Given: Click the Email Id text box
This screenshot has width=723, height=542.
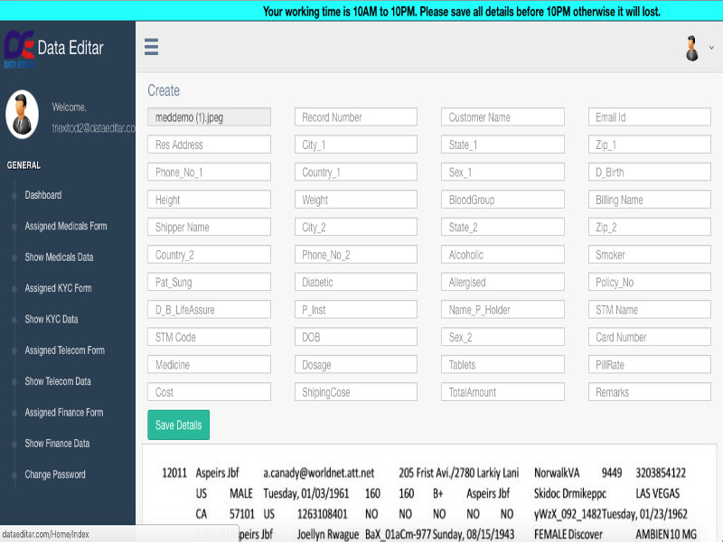Looking at the screenshot, I should pos(650,117).
